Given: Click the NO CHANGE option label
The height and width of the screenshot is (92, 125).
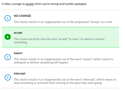Looking at the screenshot, I should tap(22, 16).
